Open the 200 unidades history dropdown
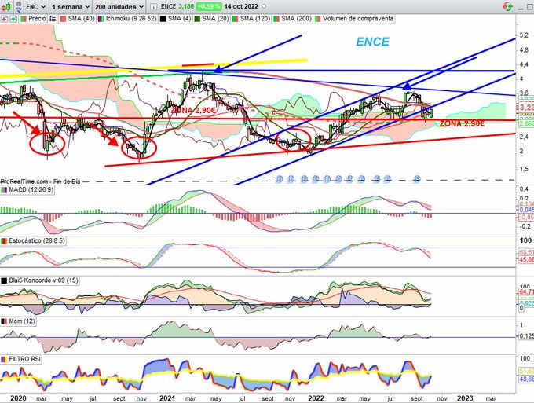This screenshot has width=534, height=403. 119,6
